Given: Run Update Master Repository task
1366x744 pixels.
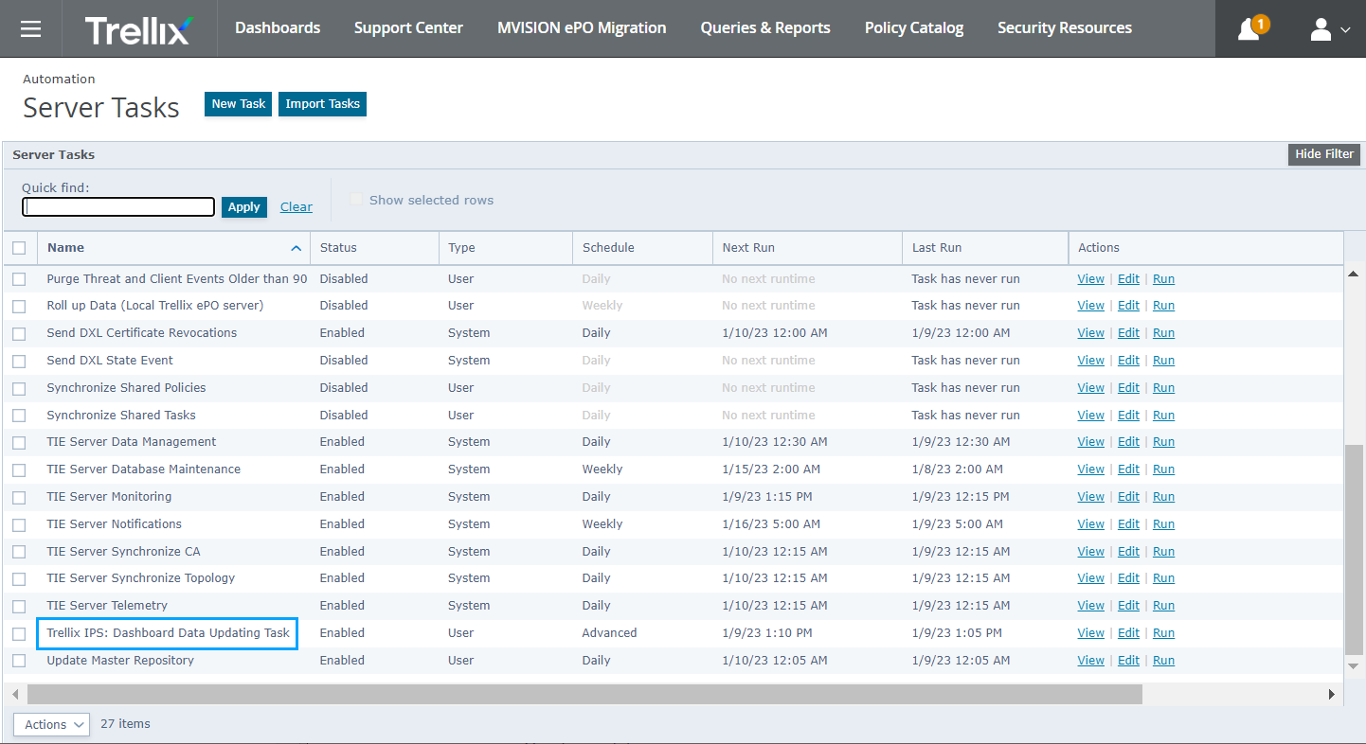Looking at the screenshot, I should pyautogui.click(x=1163, y=661).
